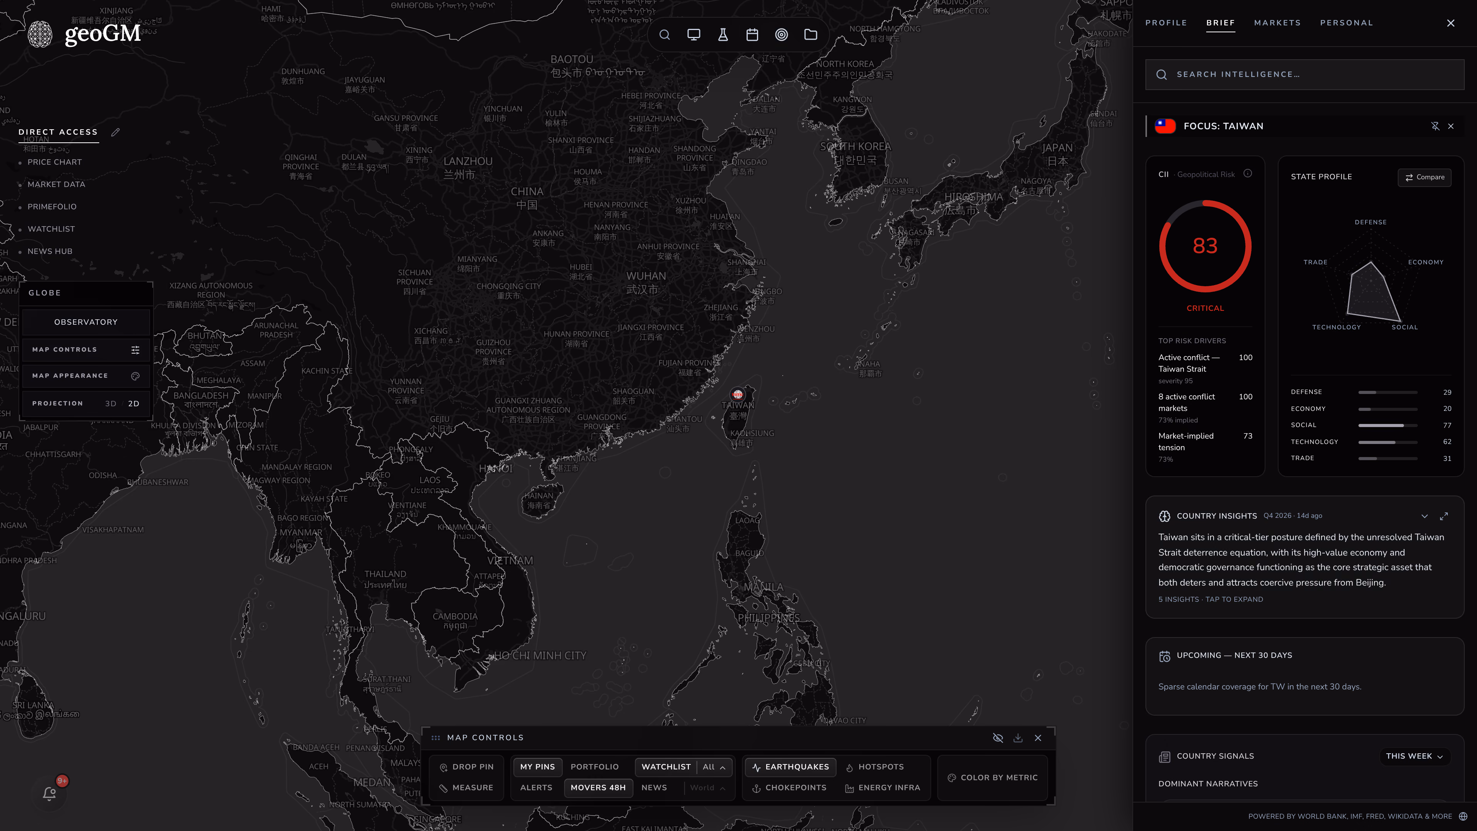Switch projection to 3D
Viewport: 1477px width, 831px height.
click(111, 404)
